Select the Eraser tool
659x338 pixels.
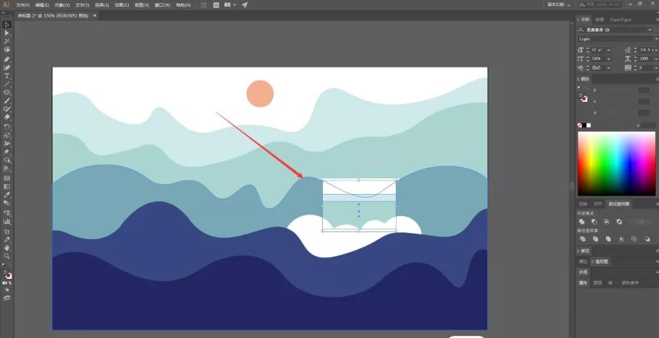[7, 117]
